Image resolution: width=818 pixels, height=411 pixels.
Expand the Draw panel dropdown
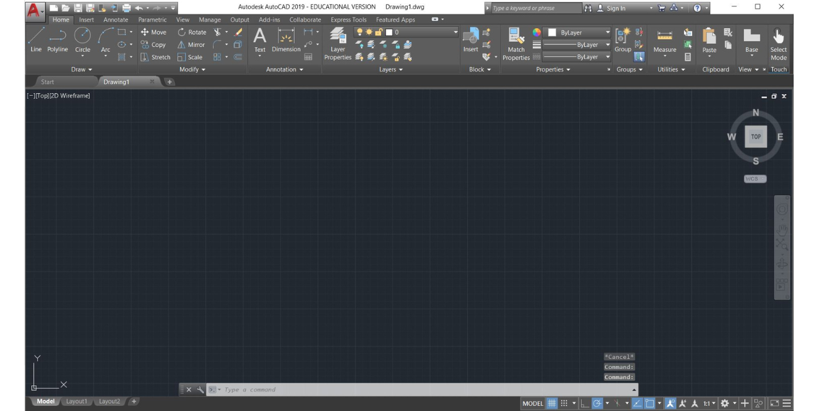coord(81,70)
